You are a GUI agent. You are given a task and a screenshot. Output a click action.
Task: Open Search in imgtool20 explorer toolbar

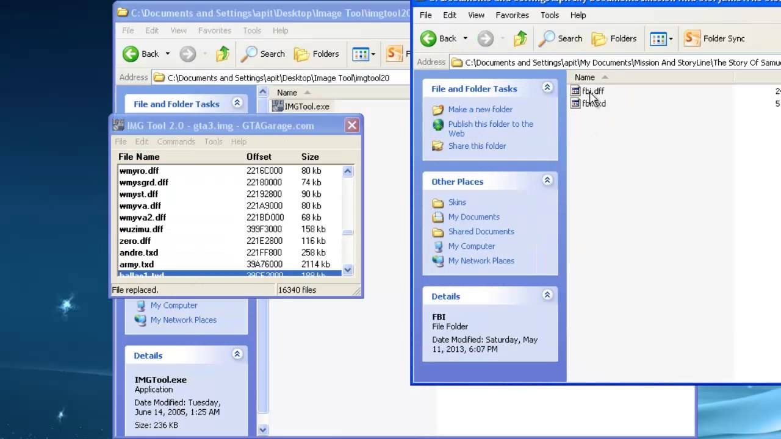(263, 54)
